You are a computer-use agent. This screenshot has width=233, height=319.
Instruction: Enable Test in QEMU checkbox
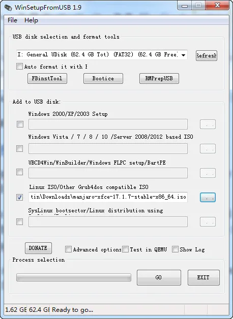click(125, 249)
